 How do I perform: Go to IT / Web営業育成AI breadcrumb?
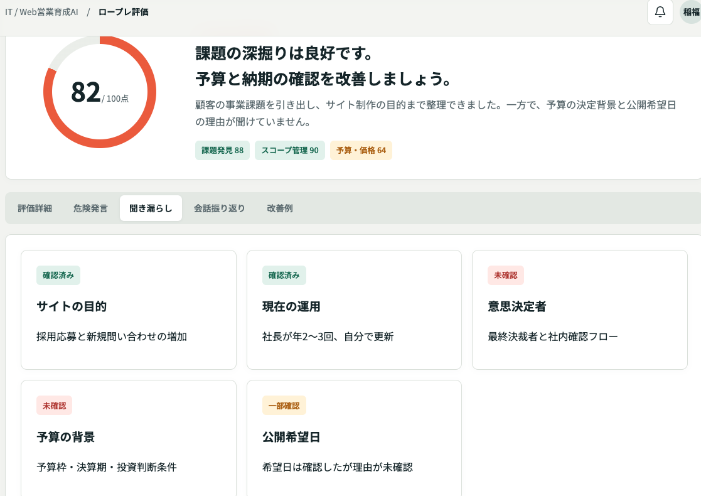[x=41, y=12]
